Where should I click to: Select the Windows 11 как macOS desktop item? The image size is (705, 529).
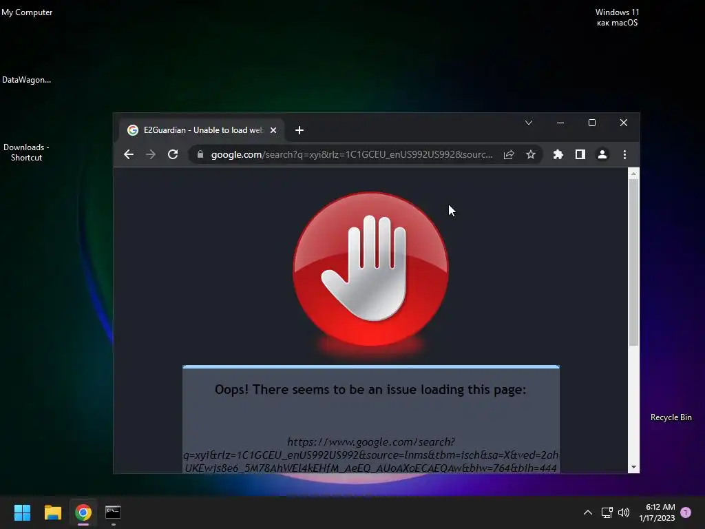click(618, 17)
